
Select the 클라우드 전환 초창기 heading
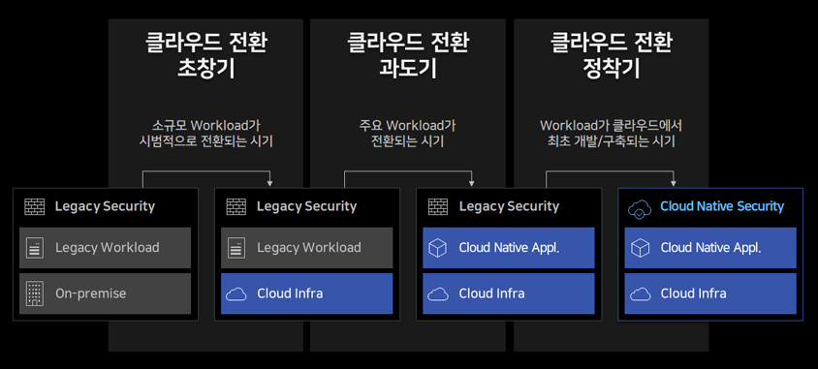(x=206, y=55)
